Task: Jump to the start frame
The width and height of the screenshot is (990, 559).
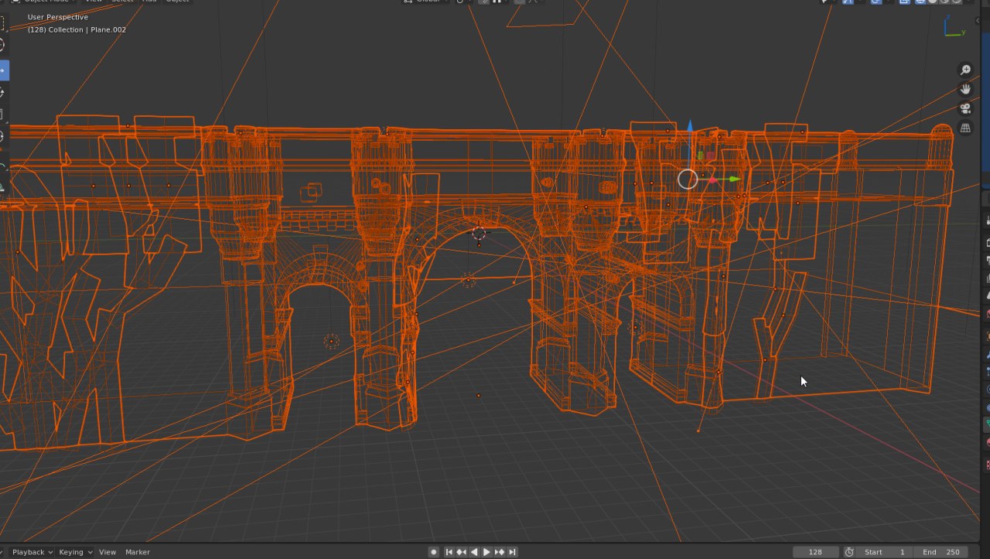Action: [x=449, y=552]
